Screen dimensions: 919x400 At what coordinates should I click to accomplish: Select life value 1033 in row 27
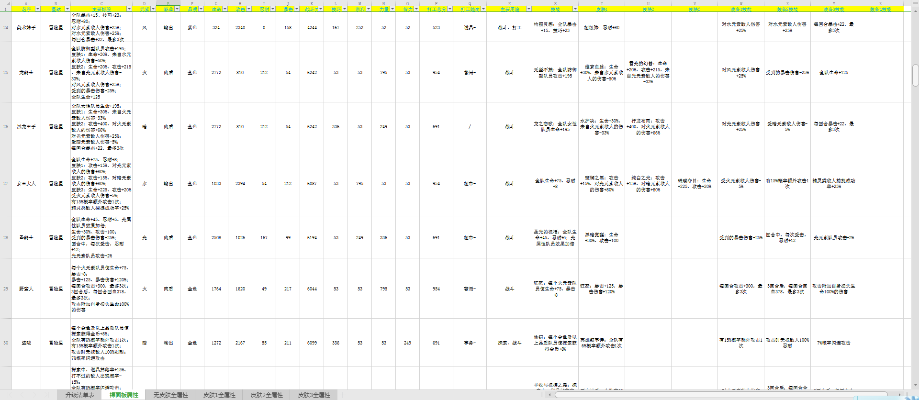216,184
